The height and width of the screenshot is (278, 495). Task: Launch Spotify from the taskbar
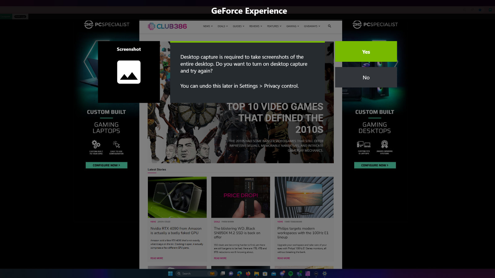coord(291,274)
